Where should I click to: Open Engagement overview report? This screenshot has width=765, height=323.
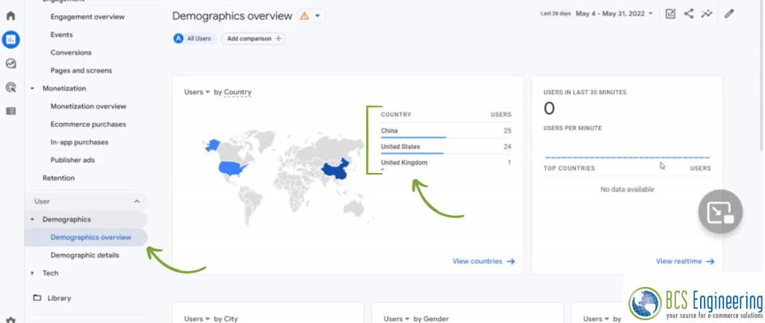(87, 16)
